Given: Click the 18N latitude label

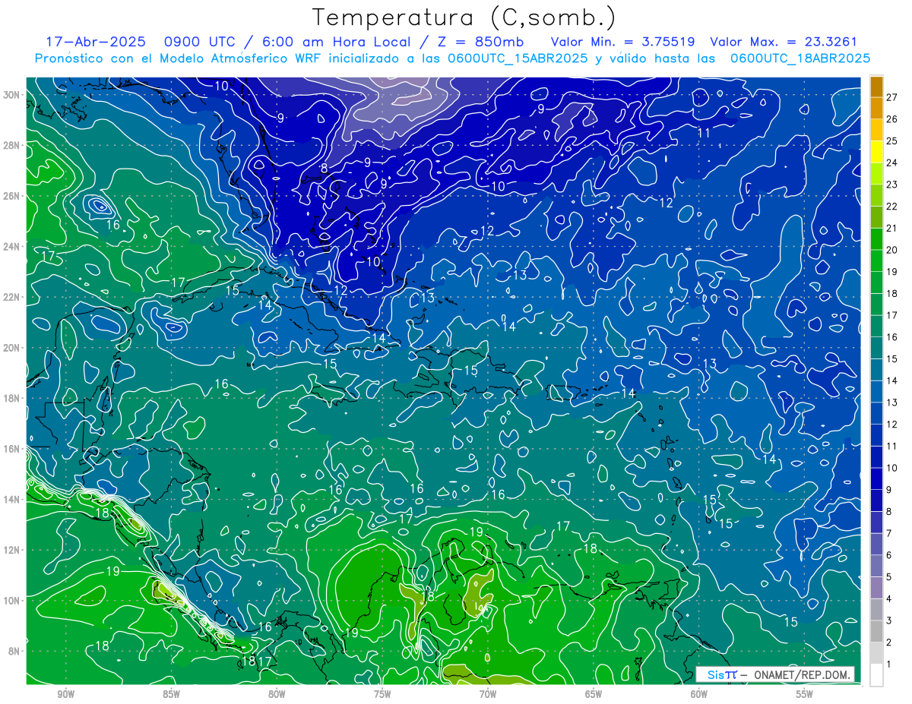Looking at the screenshot, I should click(11, 398).
